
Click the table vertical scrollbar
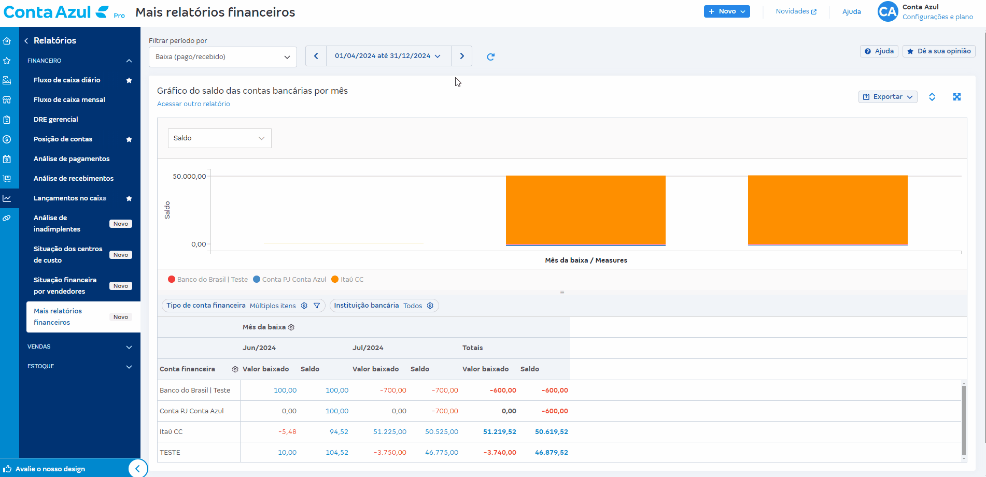click(964, 421)
